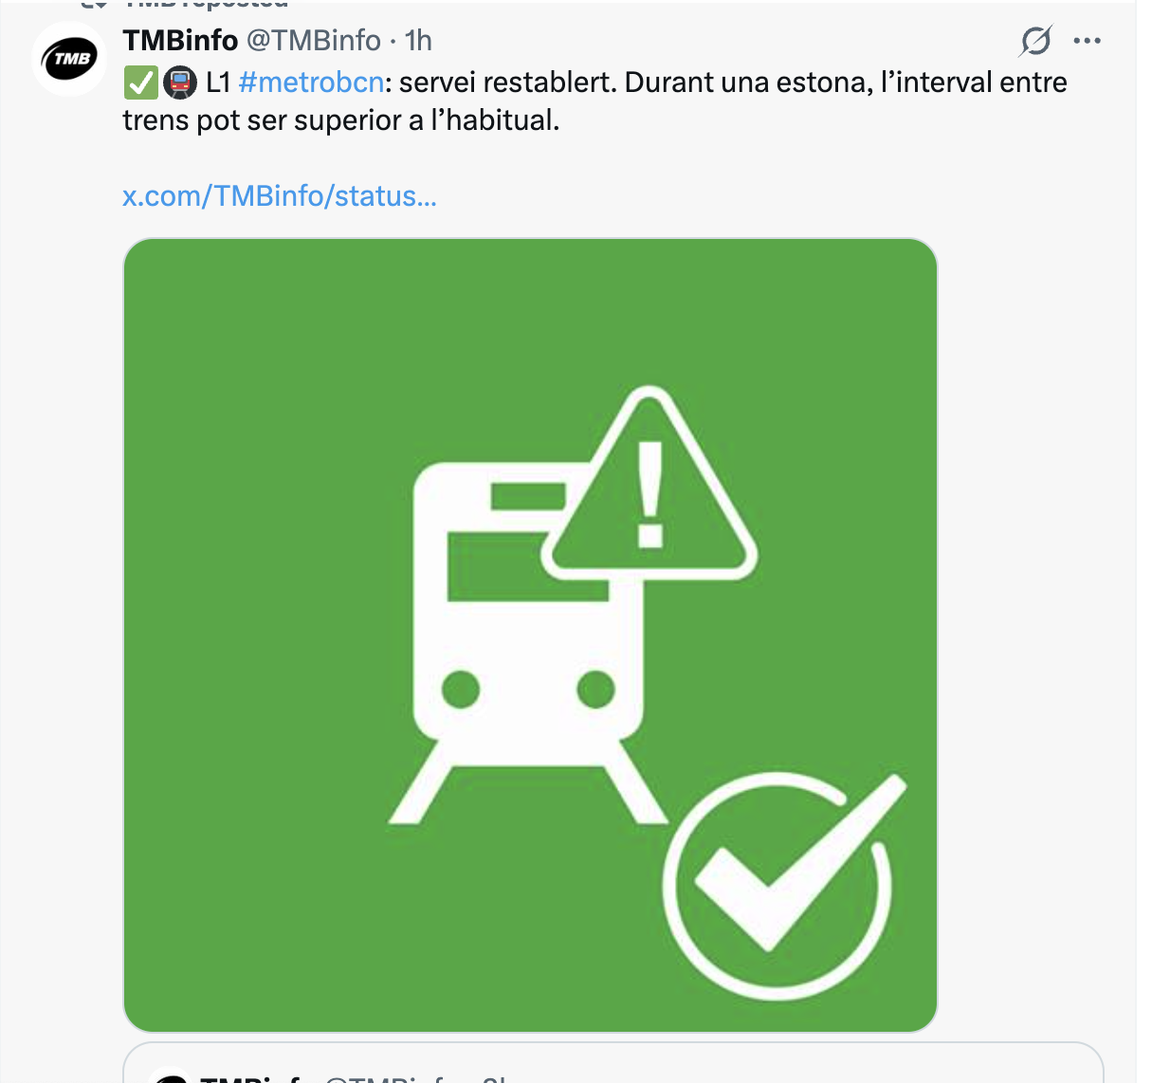Click the TMBinfo display name
This screenshot has height=1083, width=1170.
(x=180, y=41)
